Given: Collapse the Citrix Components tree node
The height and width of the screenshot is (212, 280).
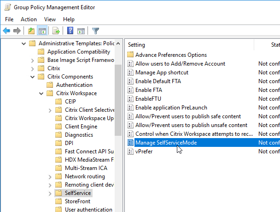Looking at the screenshot, I should pyautogui.click(x=33, y=77).
